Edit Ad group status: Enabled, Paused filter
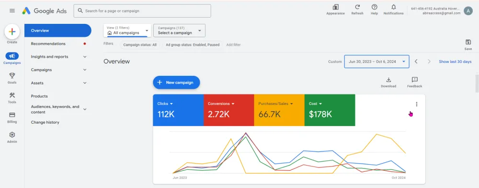The height and width of the screenshot is (188, 479). pyautogui.click(x=193, y=45)
